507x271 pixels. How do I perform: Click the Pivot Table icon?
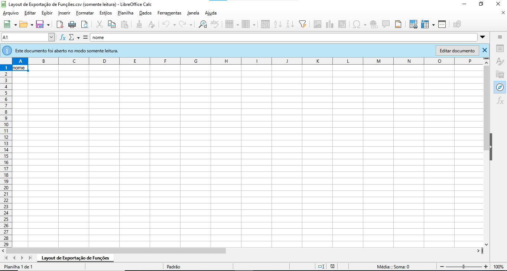[x=342, y=25]
